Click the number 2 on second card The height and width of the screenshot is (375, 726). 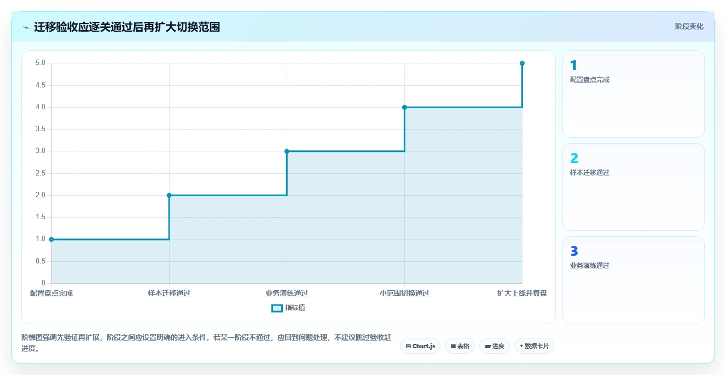pos(574,159)
